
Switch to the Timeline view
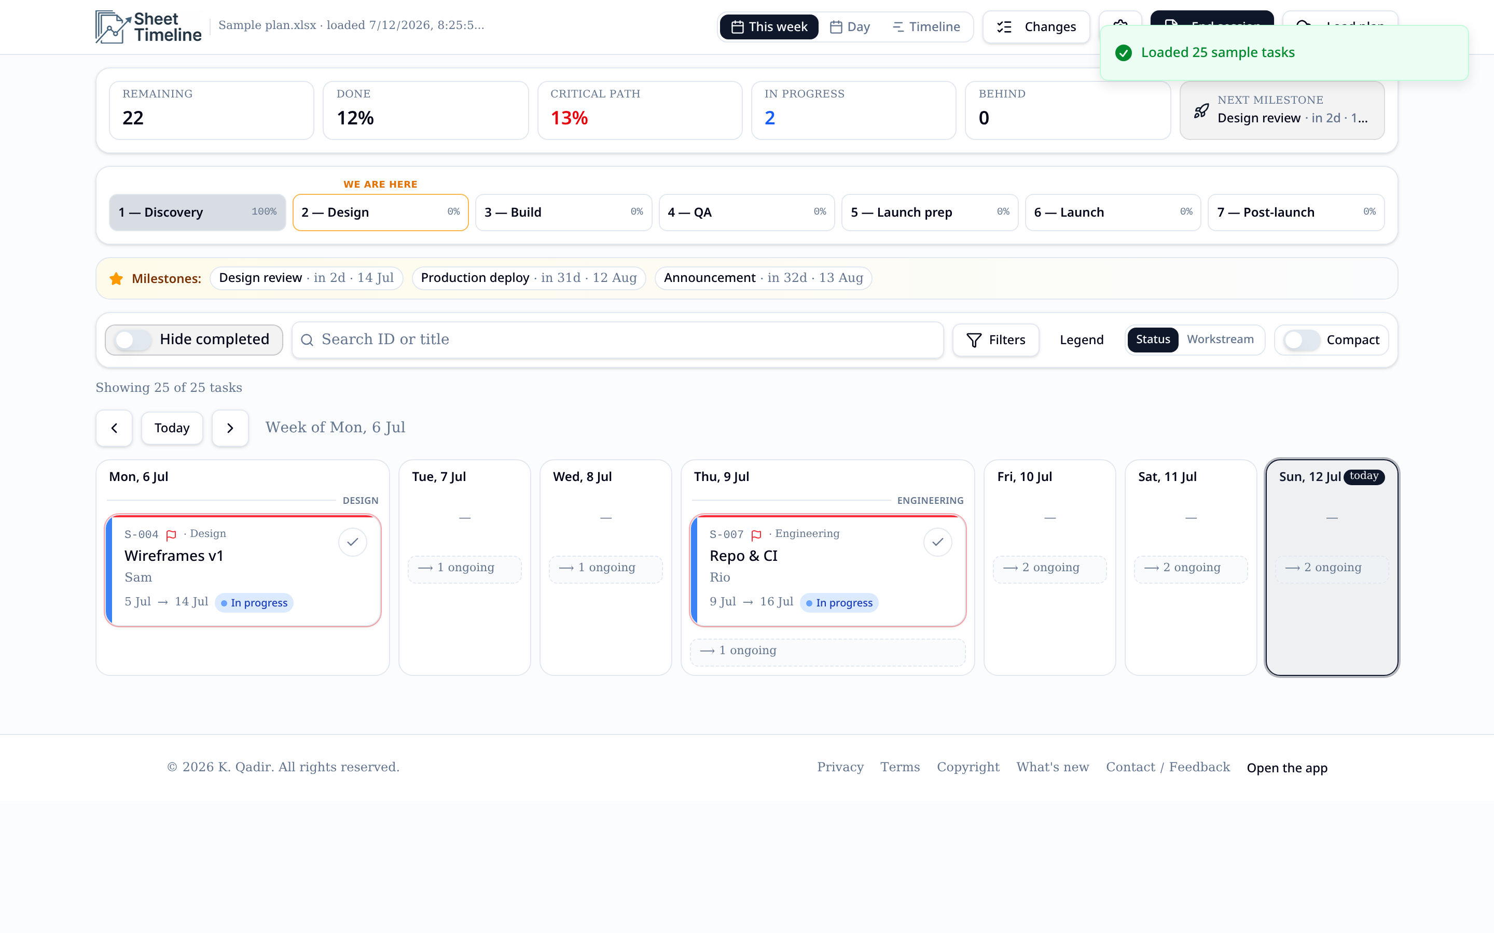click(x=926, y=26)
